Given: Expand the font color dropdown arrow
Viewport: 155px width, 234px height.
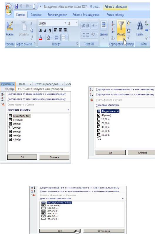Looking at the screenshot, I should pyautogui.click(x=44, y=37).
